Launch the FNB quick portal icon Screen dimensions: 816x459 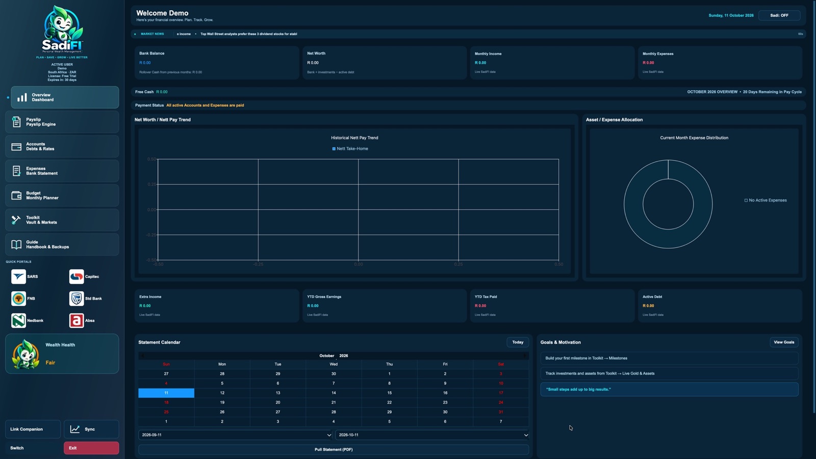click(x=18, y=298)
